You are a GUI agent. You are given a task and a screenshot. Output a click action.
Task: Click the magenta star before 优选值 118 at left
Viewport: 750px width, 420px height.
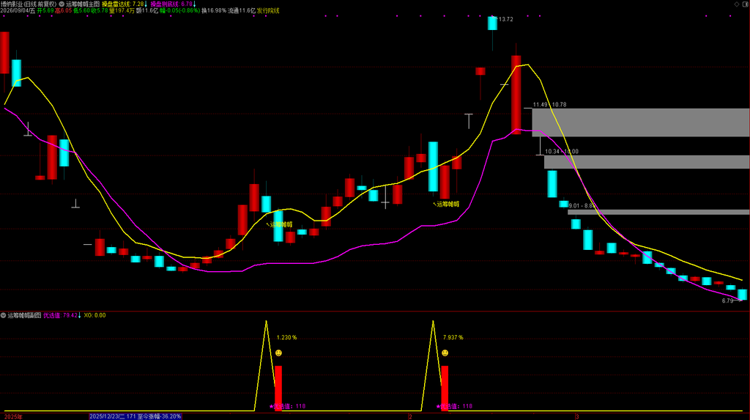click(271, 406)
